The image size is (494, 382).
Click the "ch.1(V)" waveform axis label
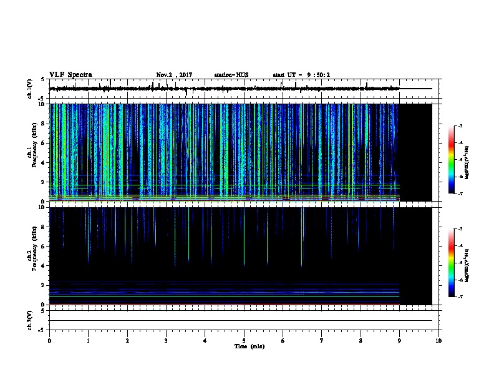click(x=30, y=89)
